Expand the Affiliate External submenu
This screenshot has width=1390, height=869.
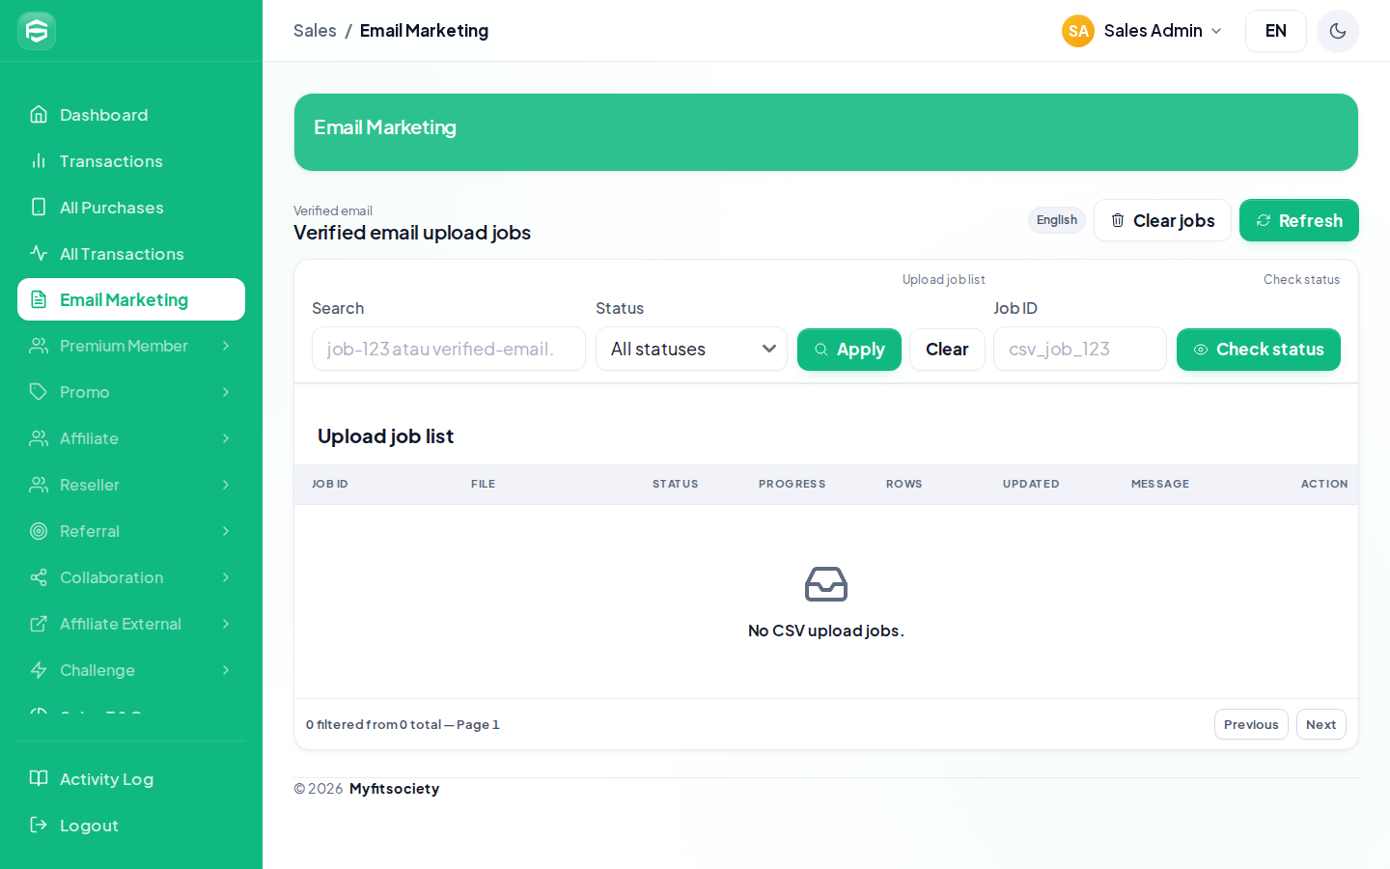[x=131, y=624]
